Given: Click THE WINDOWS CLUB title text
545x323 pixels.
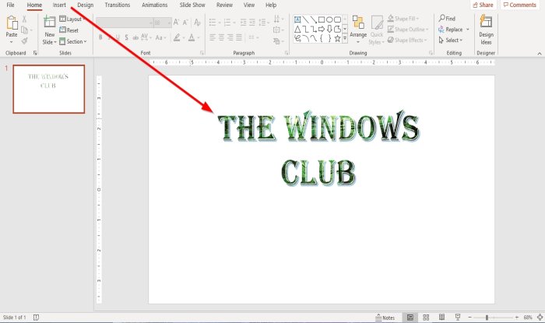Looking at the screenshot, I should (318, 149).
